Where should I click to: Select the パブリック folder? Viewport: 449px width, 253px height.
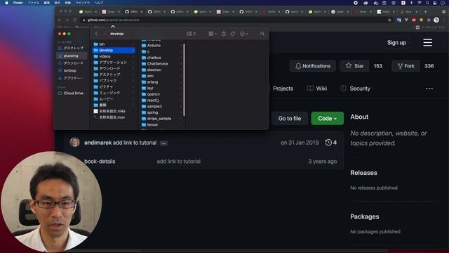click(x=114, y=81)
